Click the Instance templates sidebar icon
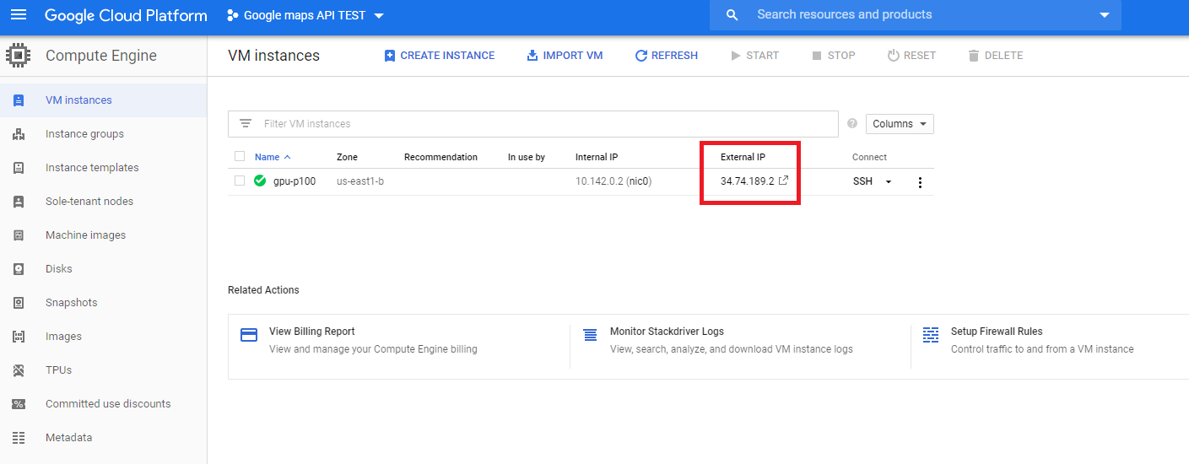 point(19,168)
